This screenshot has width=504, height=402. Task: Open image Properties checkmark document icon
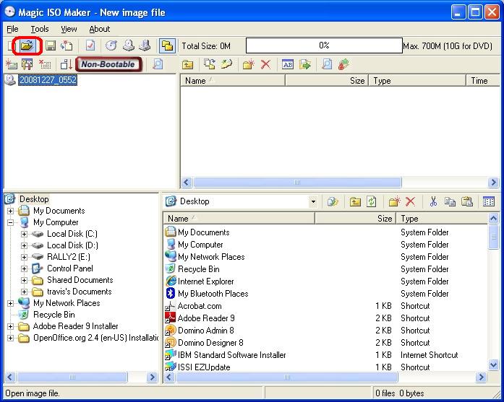[90, 46]
